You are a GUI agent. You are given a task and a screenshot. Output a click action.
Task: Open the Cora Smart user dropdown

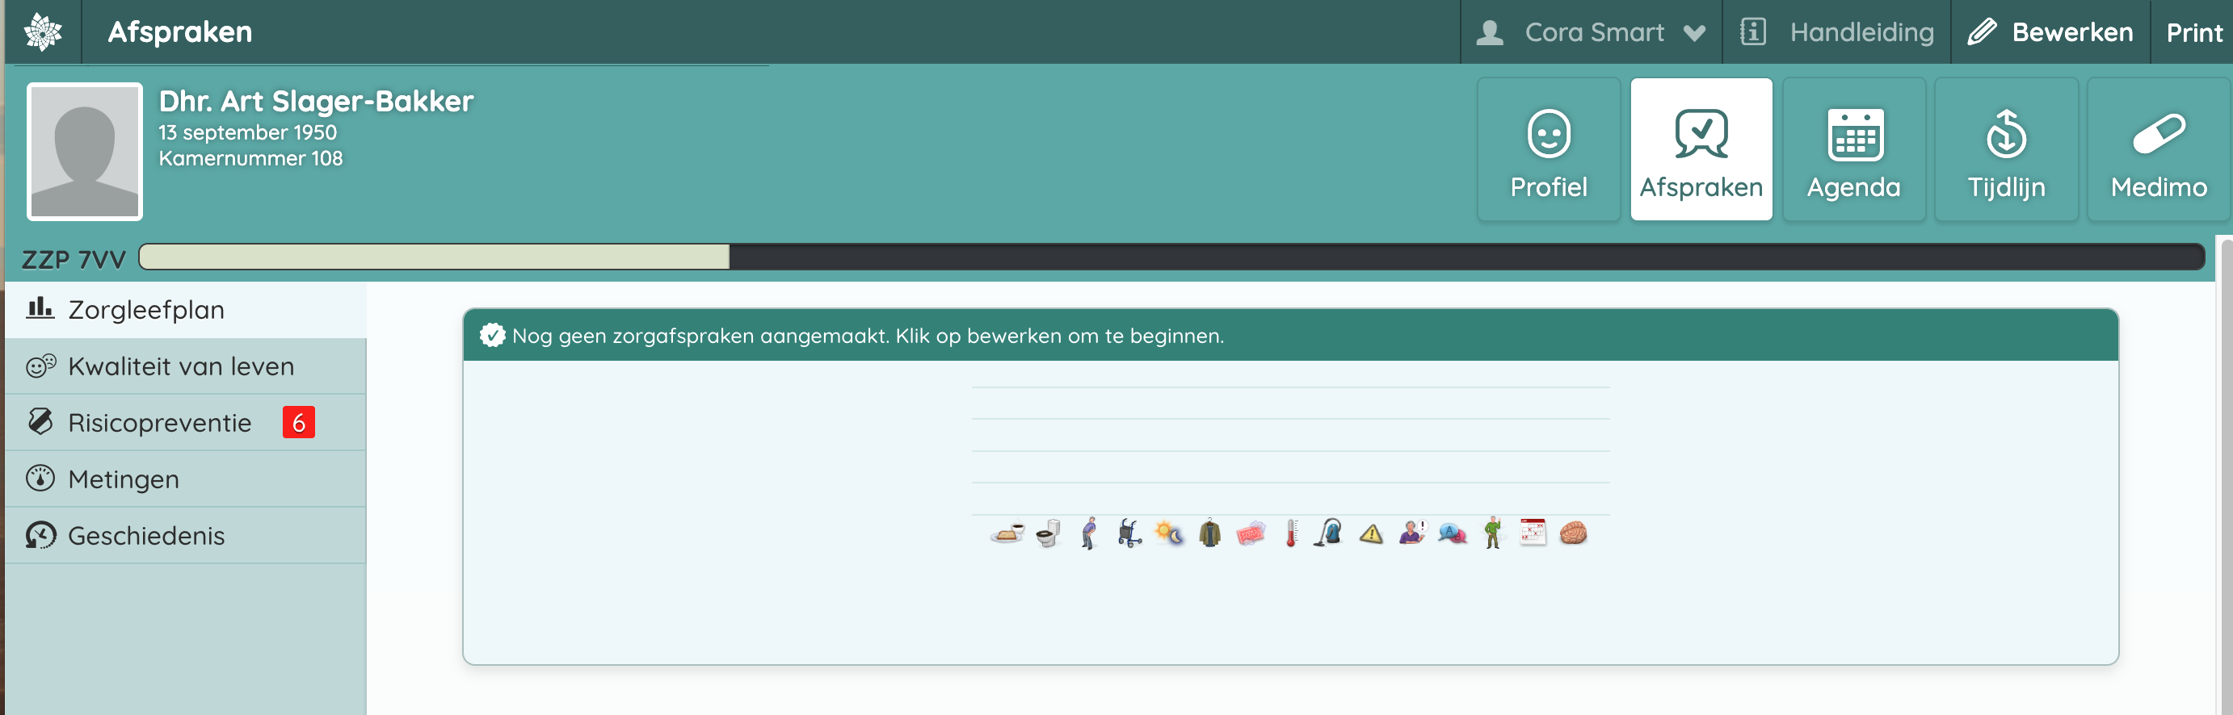point(1592,32)
